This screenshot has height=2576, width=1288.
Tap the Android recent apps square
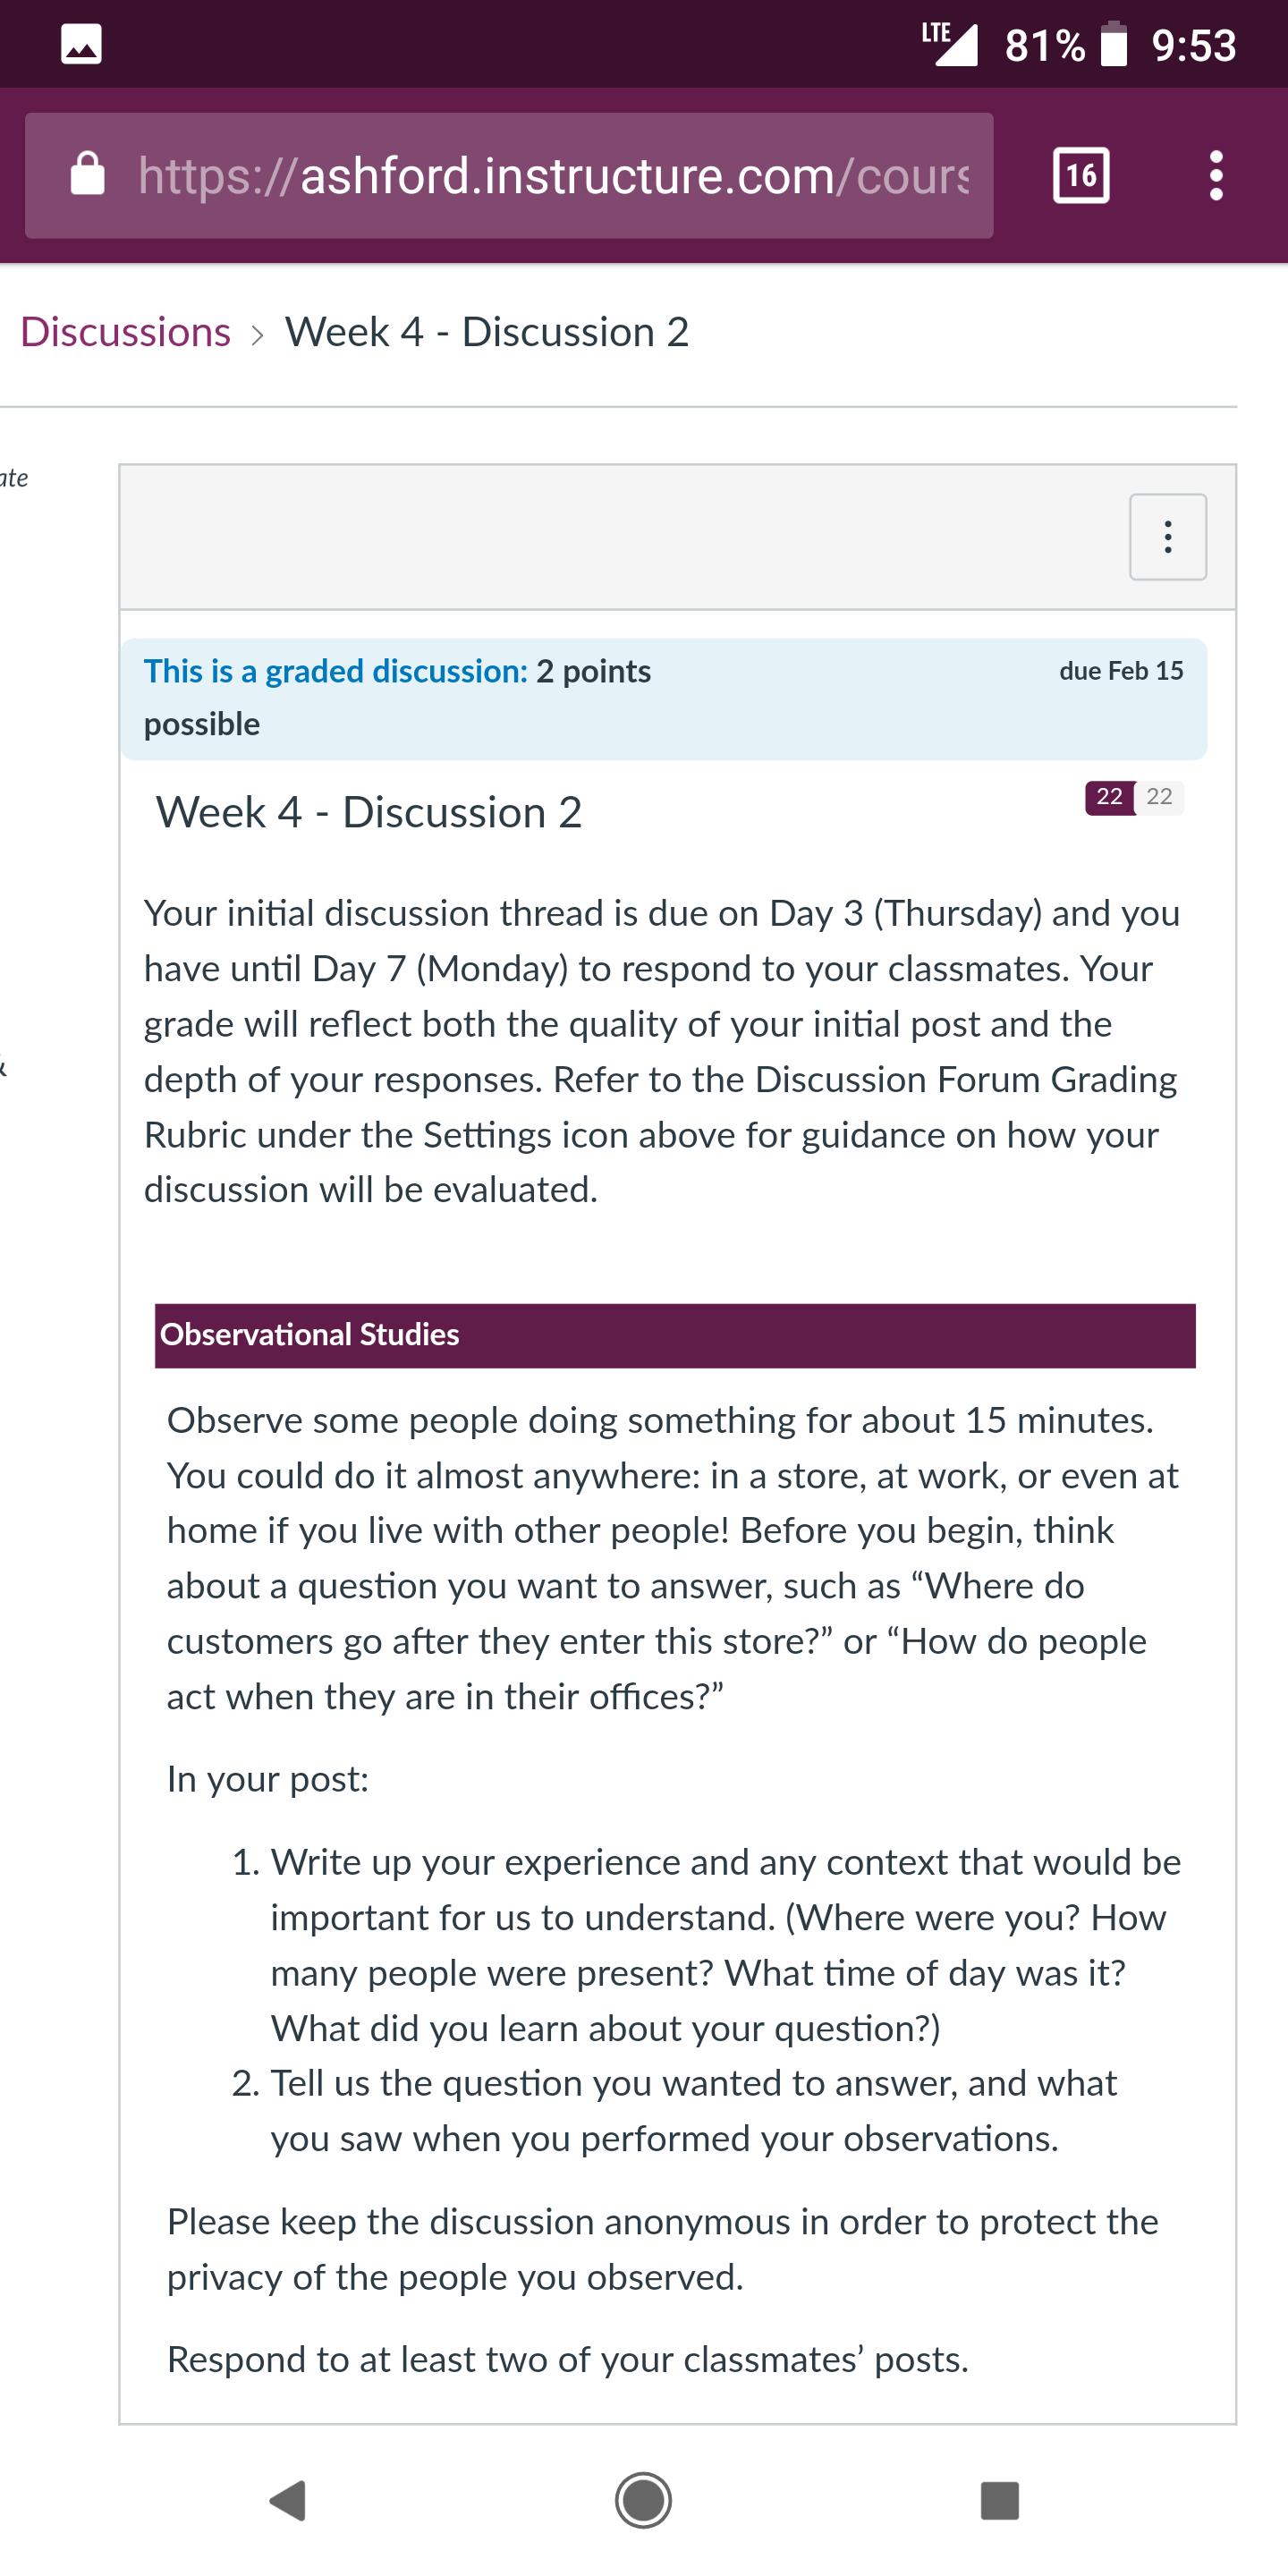point(1000,2501)
